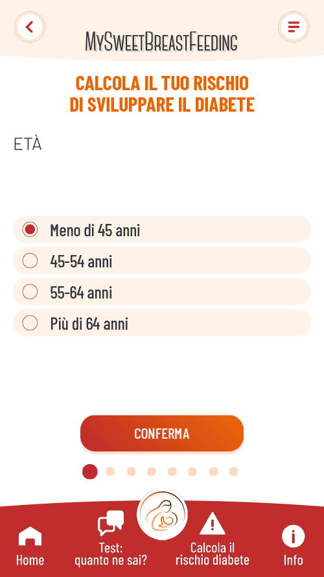The width and height of the screenshot is (324, 577).
Task: Select the '55-64 anni' age range
Action: [x=162, y=292]
